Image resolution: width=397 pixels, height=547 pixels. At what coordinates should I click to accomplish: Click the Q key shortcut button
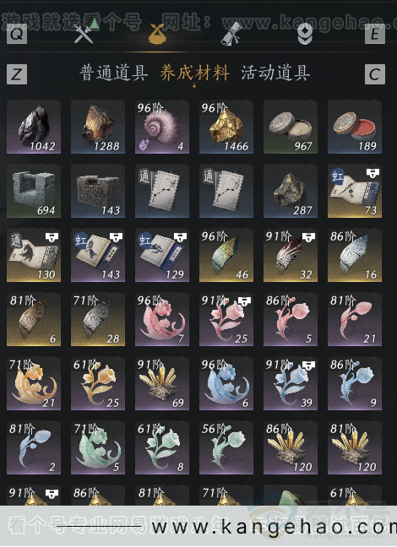click(17, 34)
